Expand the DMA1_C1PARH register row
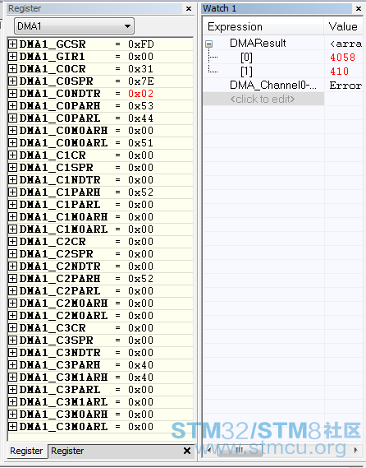Screen dimensions: 366x468 (x=12, y=192)
